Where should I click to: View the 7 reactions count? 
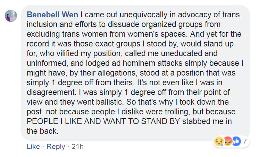(x=244, y=141)
